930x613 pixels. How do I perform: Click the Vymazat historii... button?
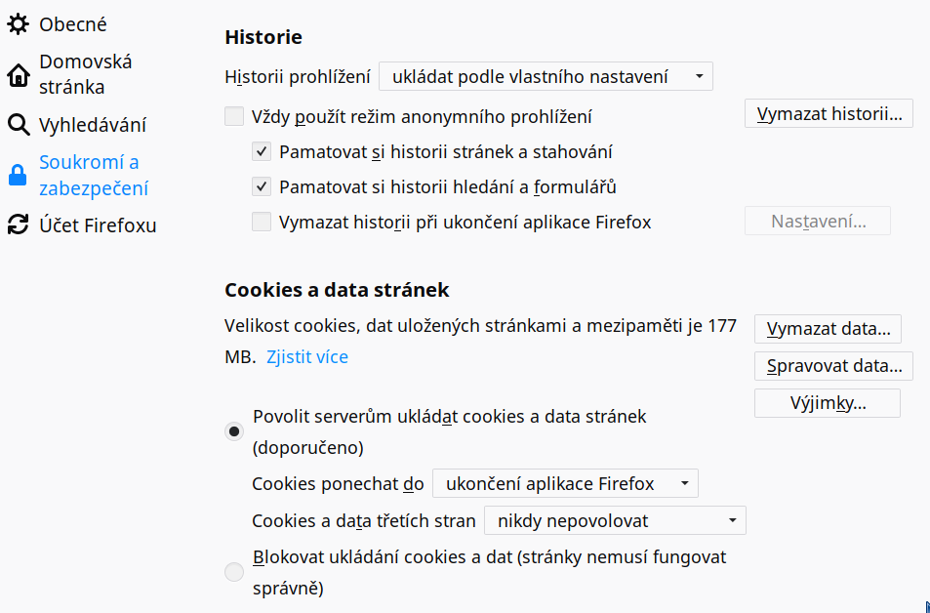pyautogui.click(x=829, y=113)
